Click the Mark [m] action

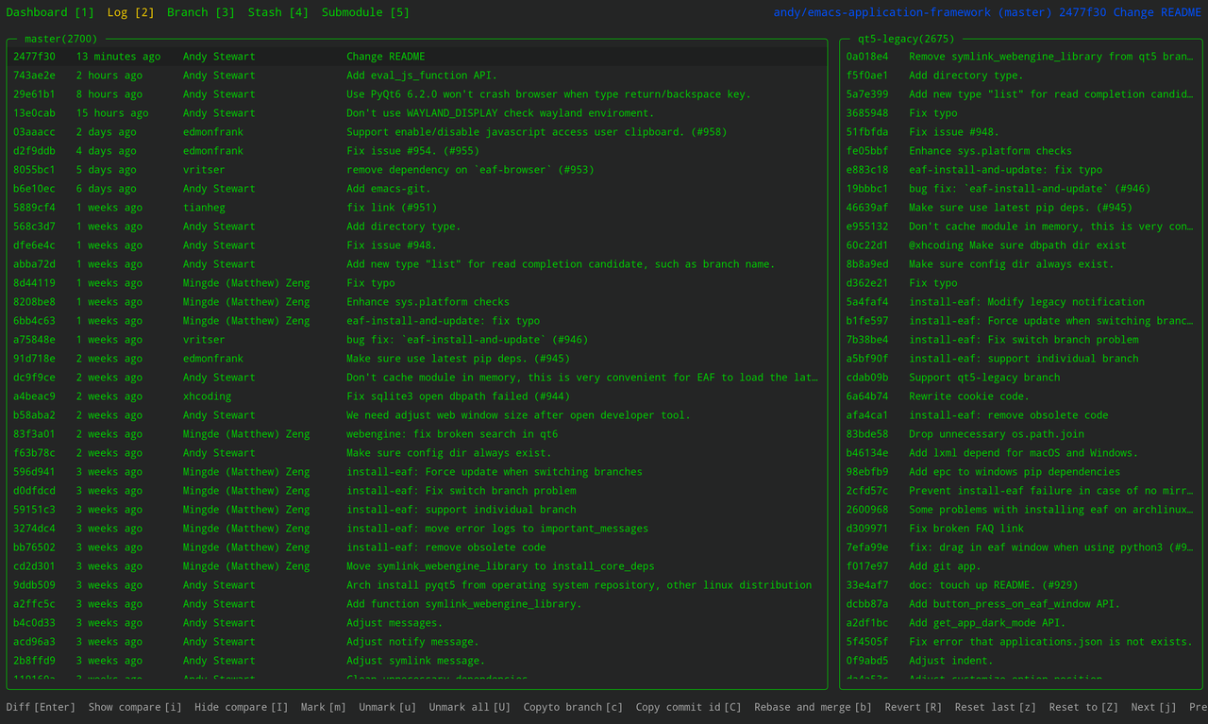[x=324, y=707]
